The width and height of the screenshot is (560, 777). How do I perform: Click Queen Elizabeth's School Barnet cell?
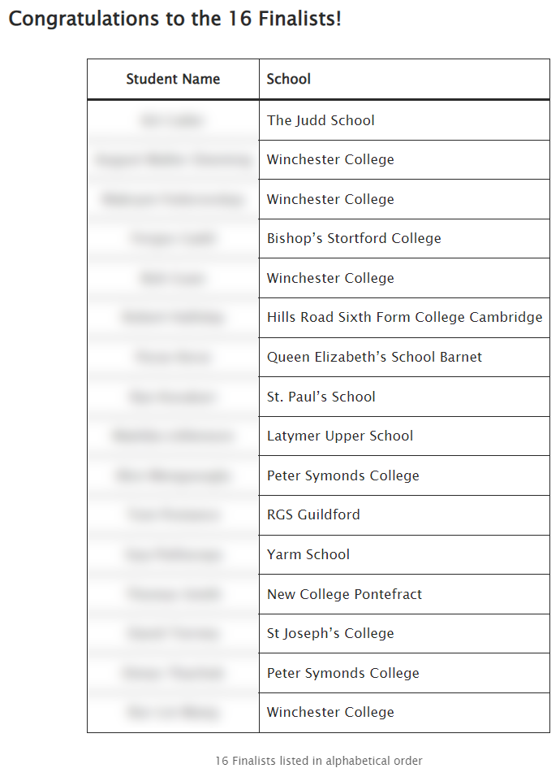pyautogui.click(x=404, y=357)
